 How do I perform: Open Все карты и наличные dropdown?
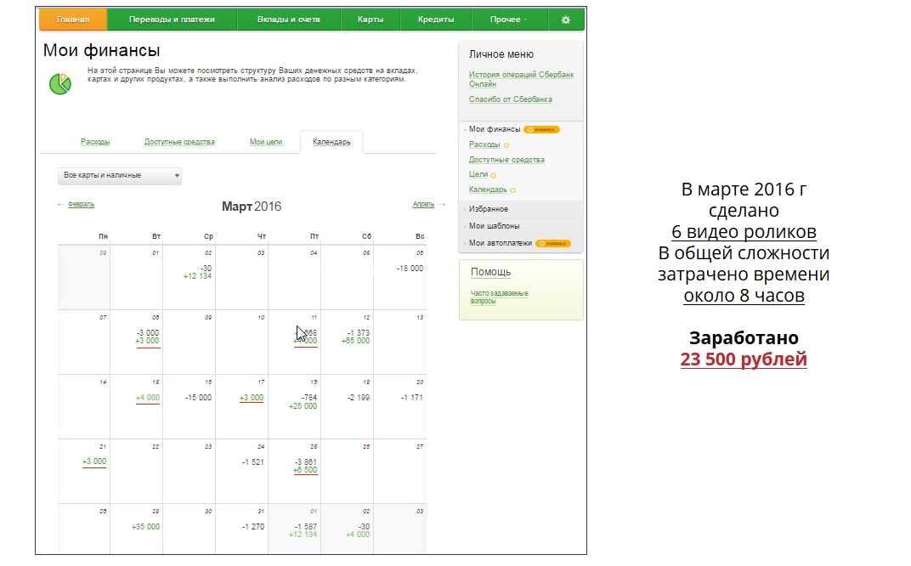(x=120, y=176)
